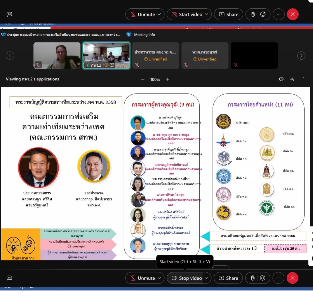This screenshot has height=296, width=313.
Task: Click the Share button in the top bar
Action: tap(229, 14)
